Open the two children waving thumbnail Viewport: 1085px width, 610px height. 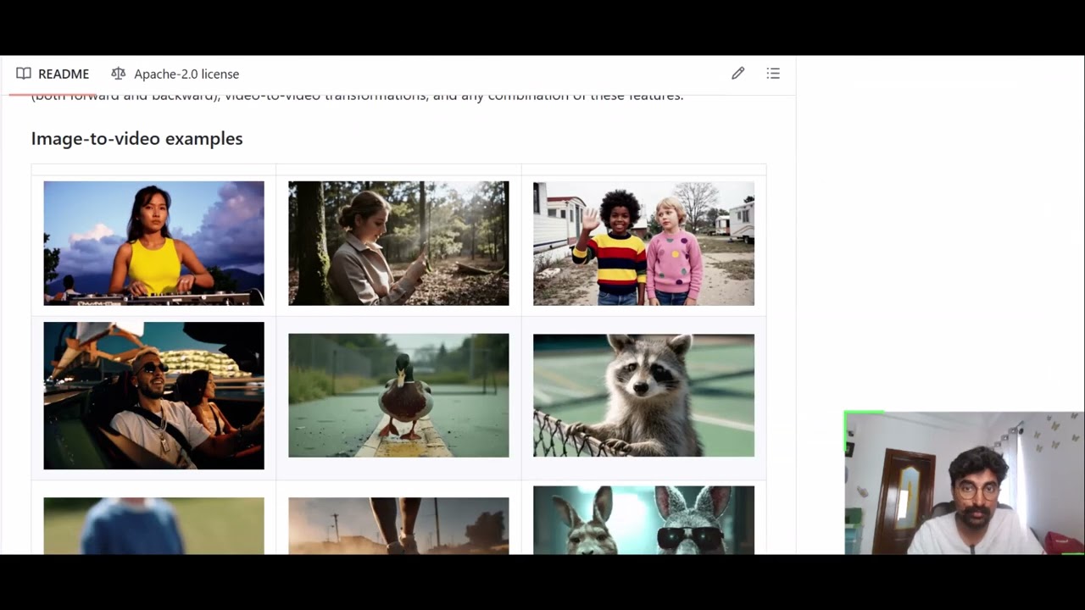[643, 243]
